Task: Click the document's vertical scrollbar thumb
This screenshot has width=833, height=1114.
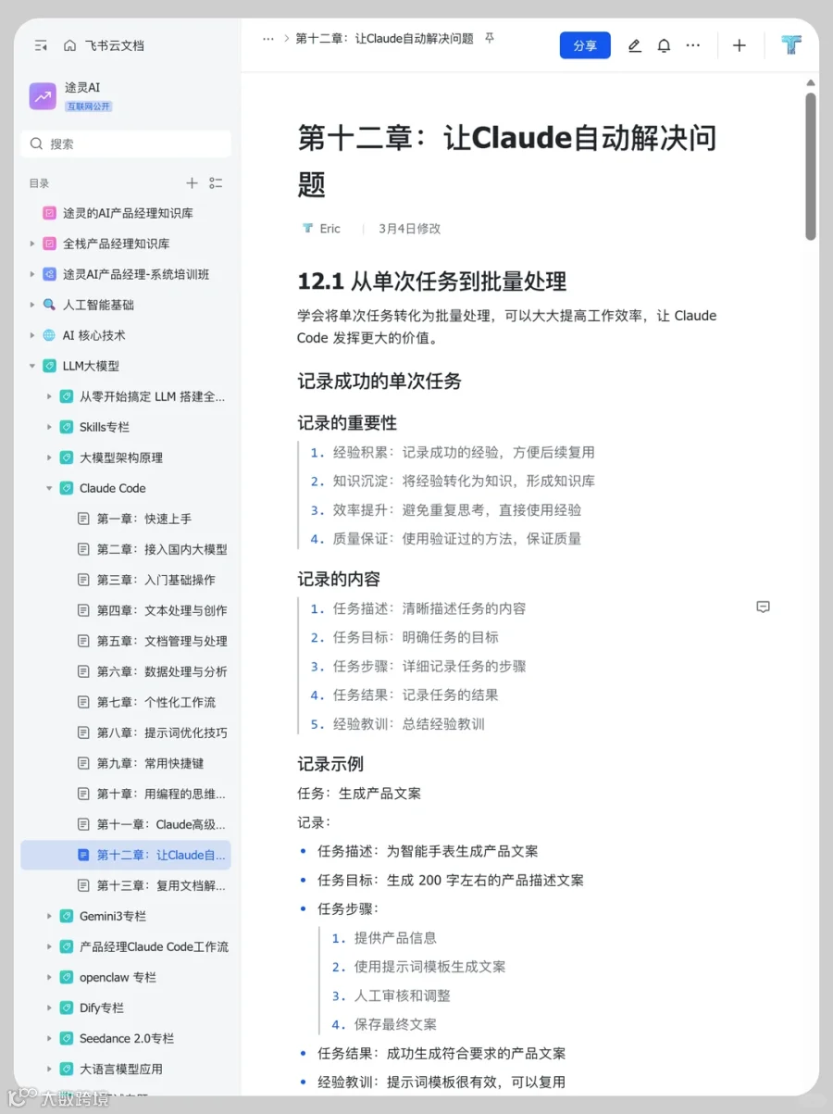Action: point(811,167)
